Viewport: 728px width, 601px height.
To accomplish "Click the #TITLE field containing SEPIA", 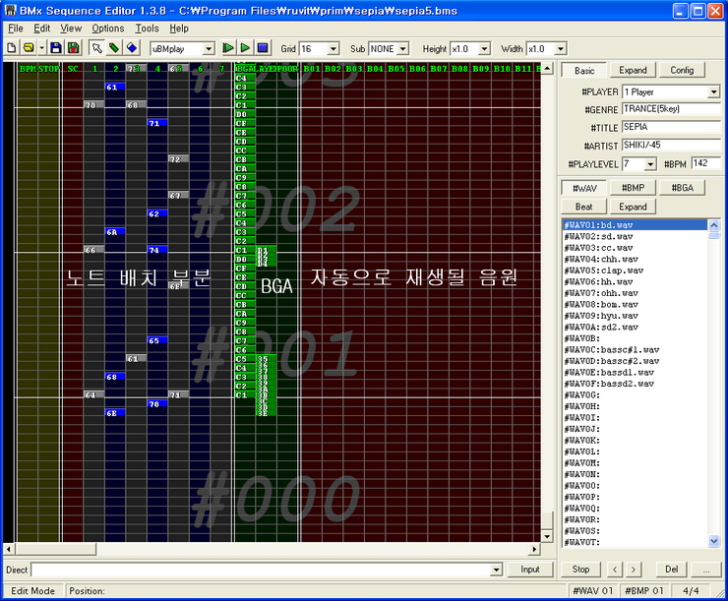I will 671,127.
